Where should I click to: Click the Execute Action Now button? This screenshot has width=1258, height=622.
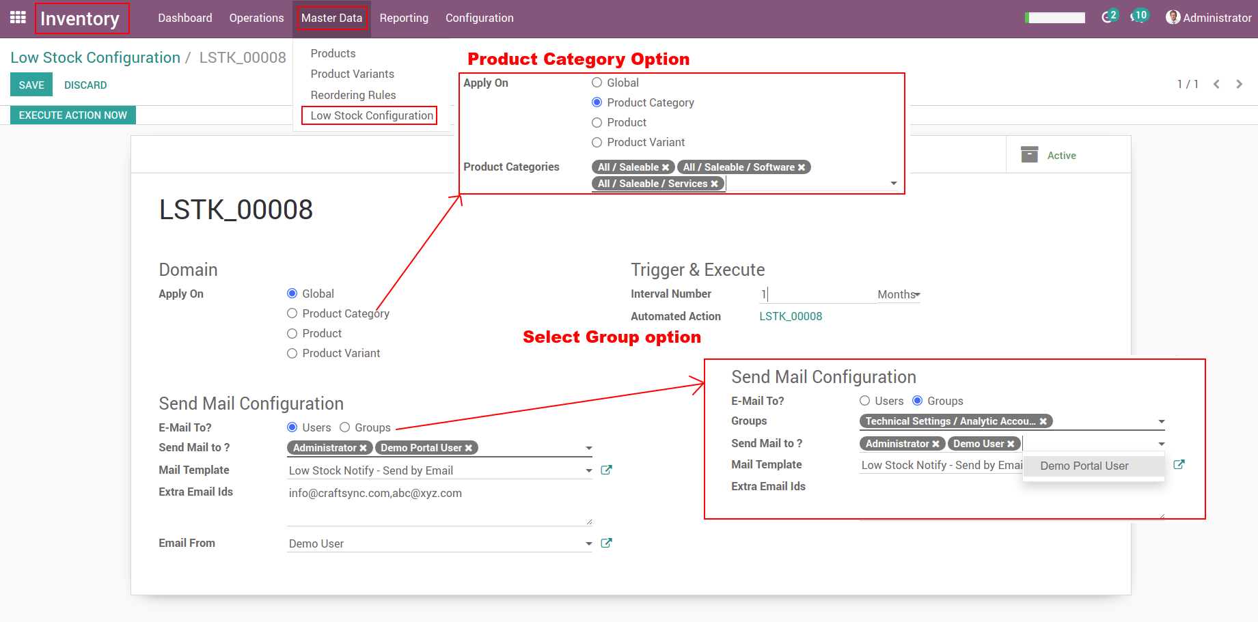point(73,115)
